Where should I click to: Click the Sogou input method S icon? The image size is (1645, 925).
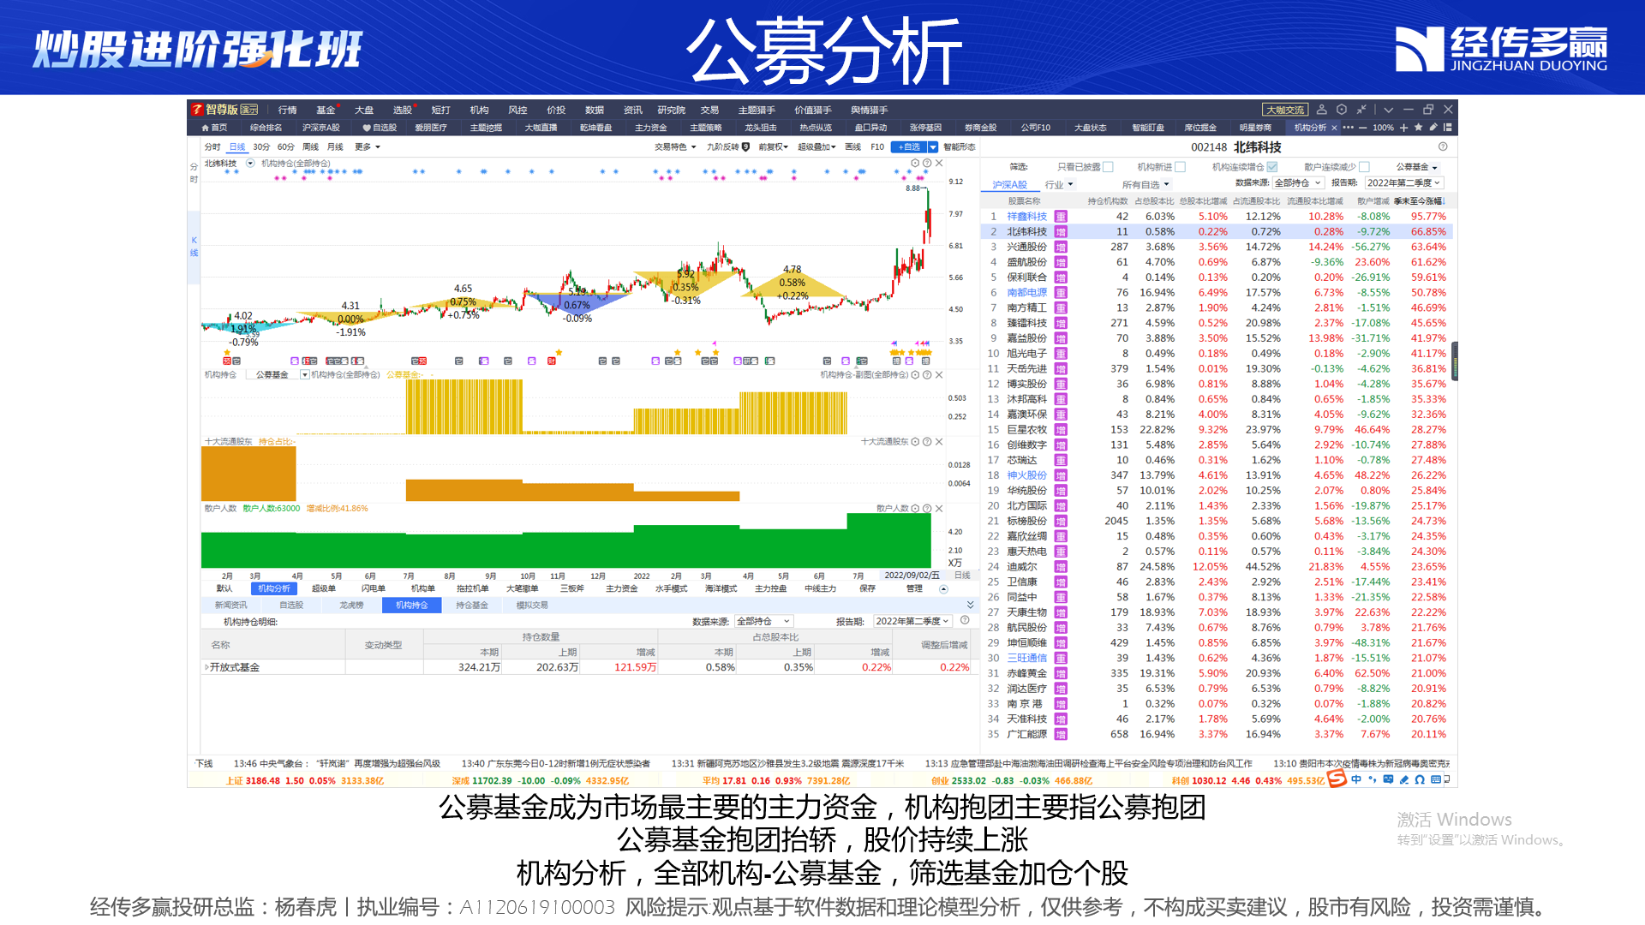tap(1337, 779)
